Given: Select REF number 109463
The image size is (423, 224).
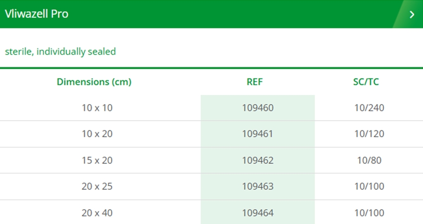Looking at the screenshot, I should [x=258, y=187].
